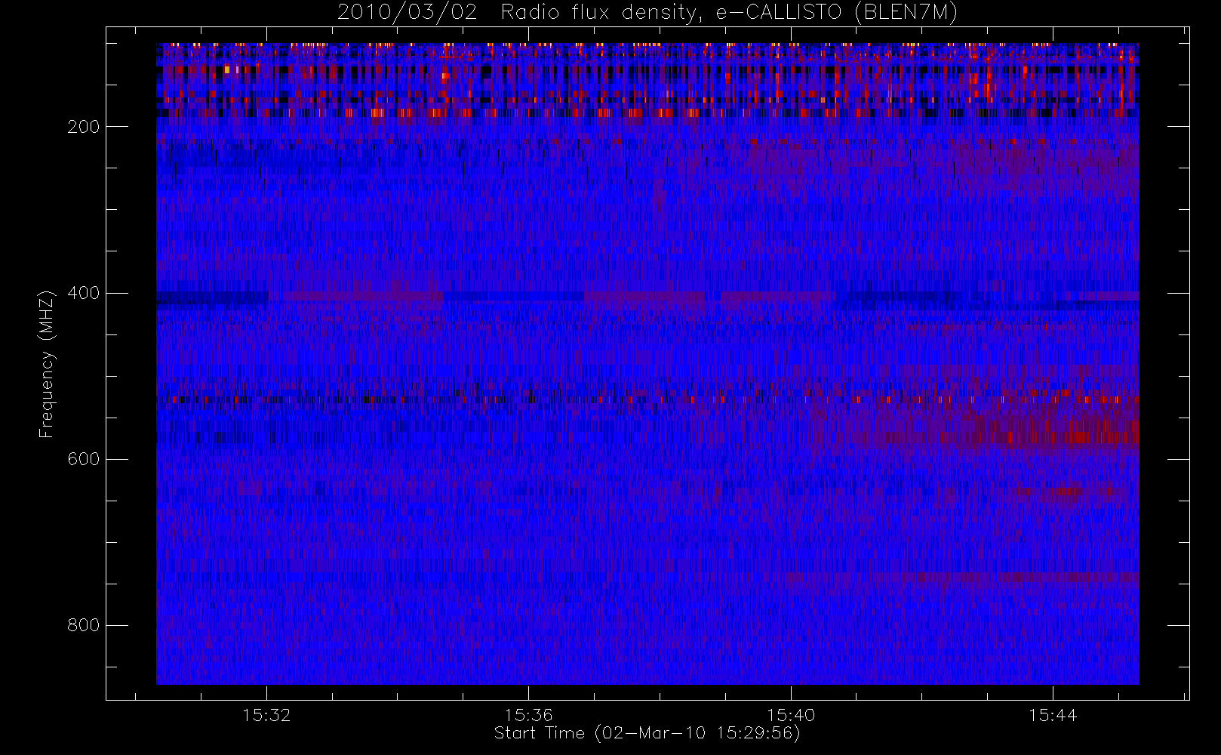Viewport: 1221px width, 755px height.
Task: Click the '800' frequency tick label
Action: pyautogui.click(x=83, y=625)
